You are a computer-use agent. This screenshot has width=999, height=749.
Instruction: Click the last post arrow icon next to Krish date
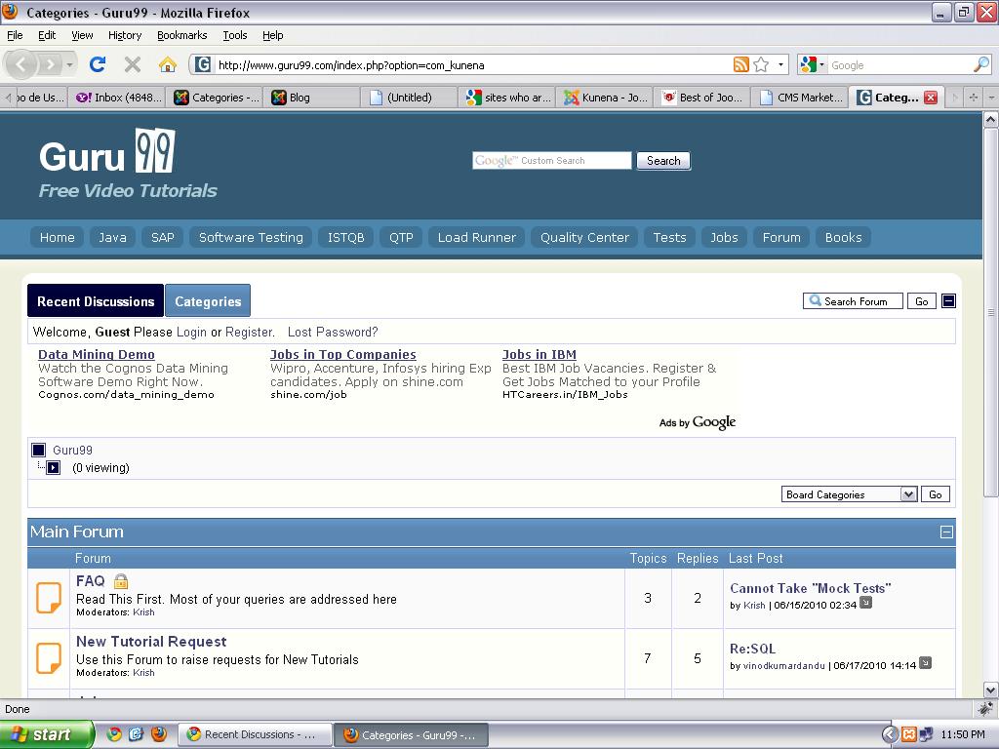[x=866, y=602]
